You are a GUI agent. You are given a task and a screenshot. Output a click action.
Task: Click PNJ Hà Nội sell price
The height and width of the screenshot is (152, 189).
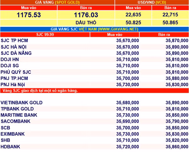(177, 85)
